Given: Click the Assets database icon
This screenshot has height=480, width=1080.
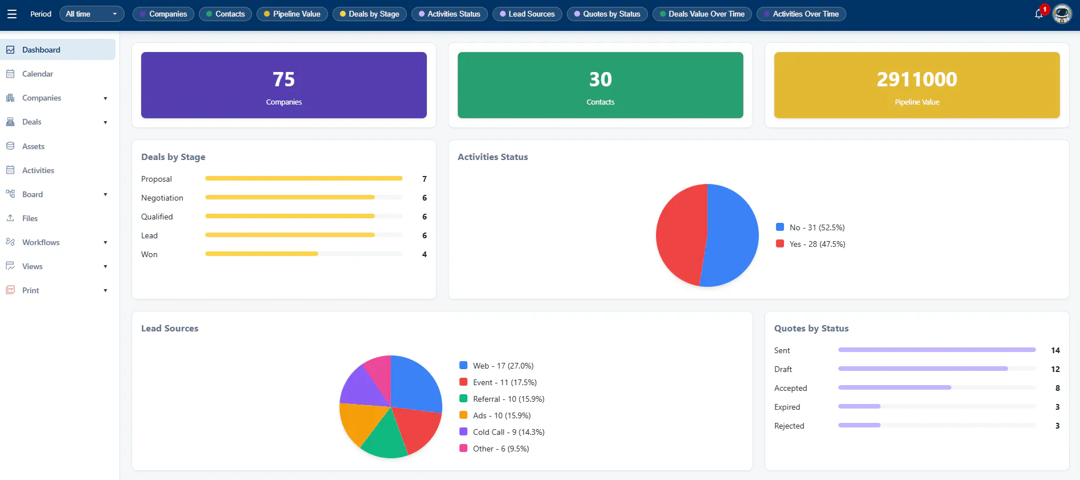Looking at the screenshot, I should (10, 146).
